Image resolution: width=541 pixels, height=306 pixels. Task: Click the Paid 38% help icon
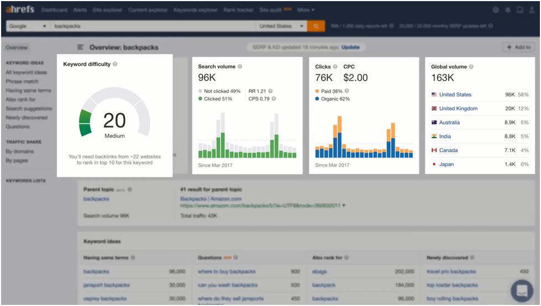click(346, 91)
